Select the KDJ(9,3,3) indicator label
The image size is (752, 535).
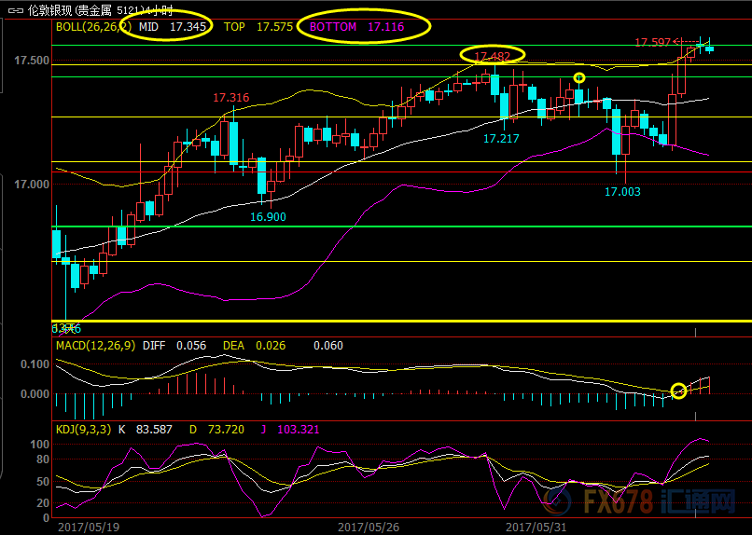(x=83, y=429)
